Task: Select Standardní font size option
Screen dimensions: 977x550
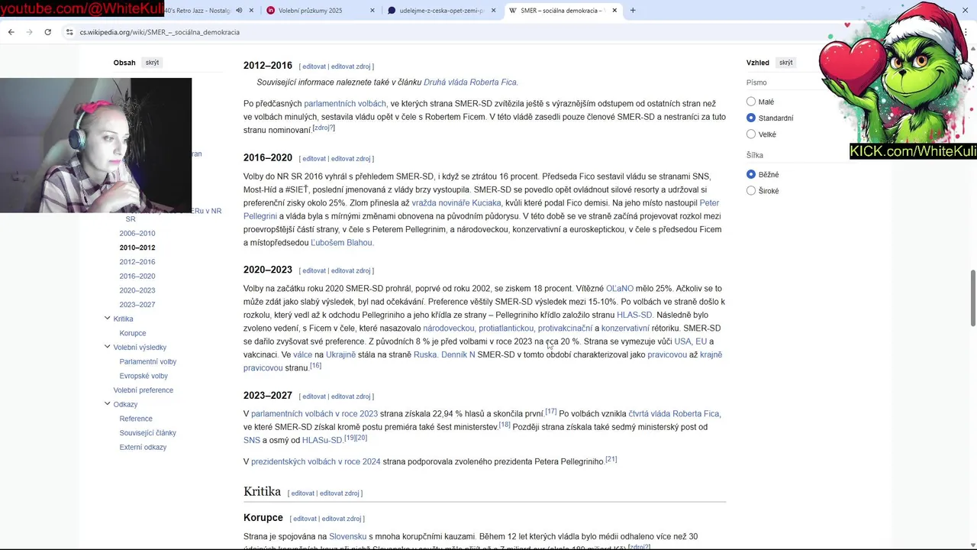Action: click(751, 118)
